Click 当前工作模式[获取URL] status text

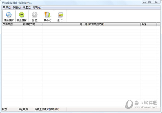[47, 109]
